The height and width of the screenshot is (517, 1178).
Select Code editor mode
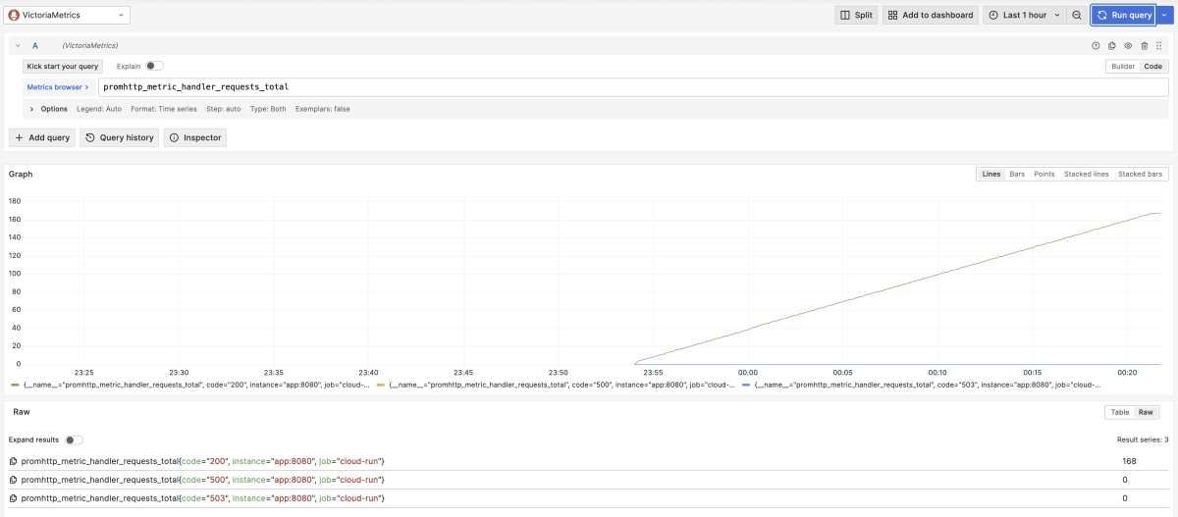(x=1153, y=66)
